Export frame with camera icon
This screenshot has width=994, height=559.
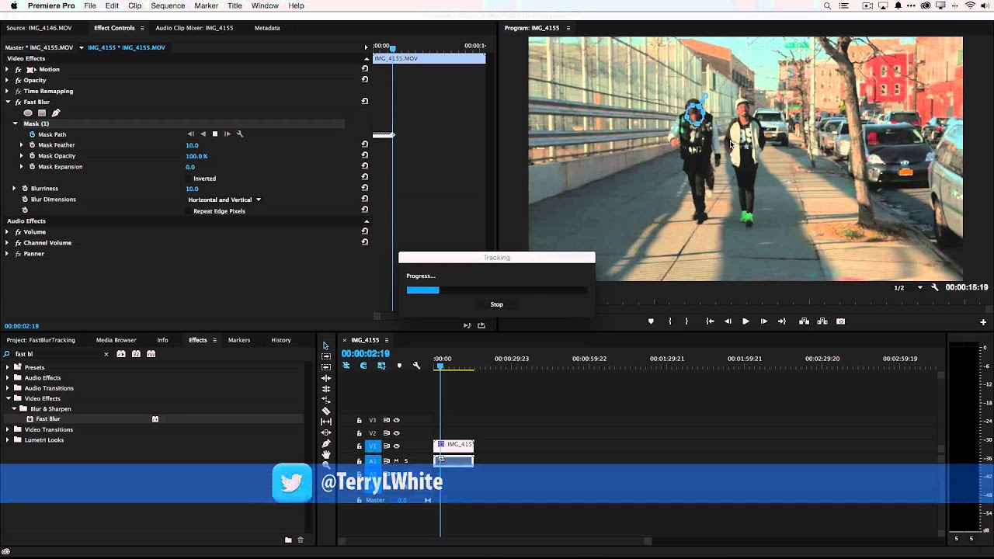(840, 321)
